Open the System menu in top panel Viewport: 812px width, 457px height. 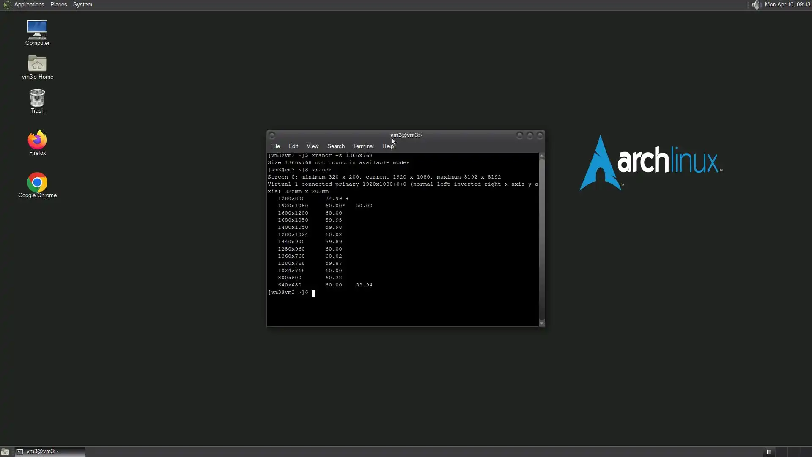(82, 5)
